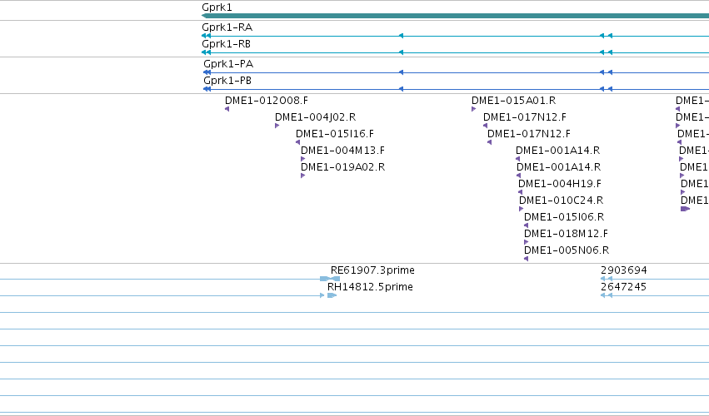Click the DME1-004J02.R feature label
The height and width of the screenshot is (416, 709).
315,117
